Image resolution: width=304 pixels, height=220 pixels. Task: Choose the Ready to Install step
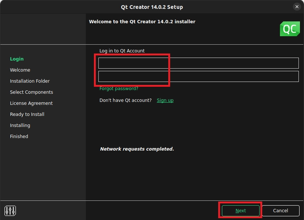pos(27,114)
